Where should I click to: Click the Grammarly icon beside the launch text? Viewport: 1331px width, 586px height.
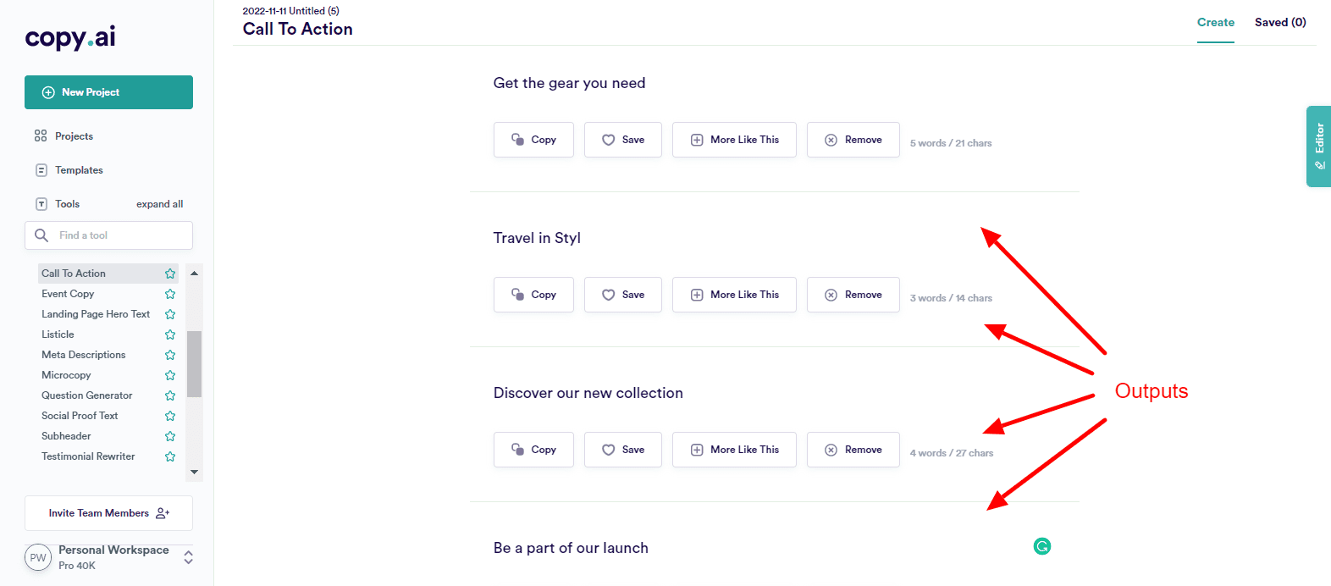(x=1042, y=547)
